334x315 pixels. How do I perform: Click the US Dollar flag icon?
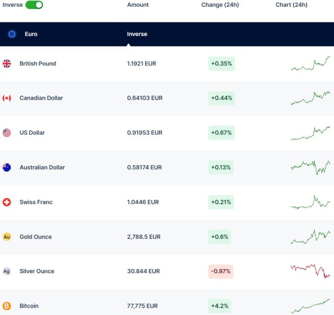click(7, 133)
